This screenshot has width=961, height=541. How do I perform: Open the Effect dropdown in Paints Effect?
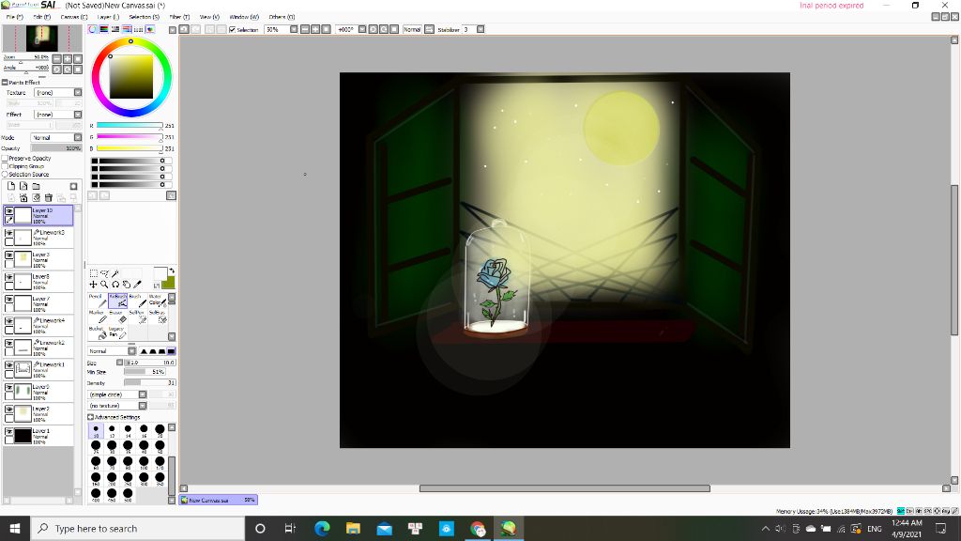pos(78,115)
